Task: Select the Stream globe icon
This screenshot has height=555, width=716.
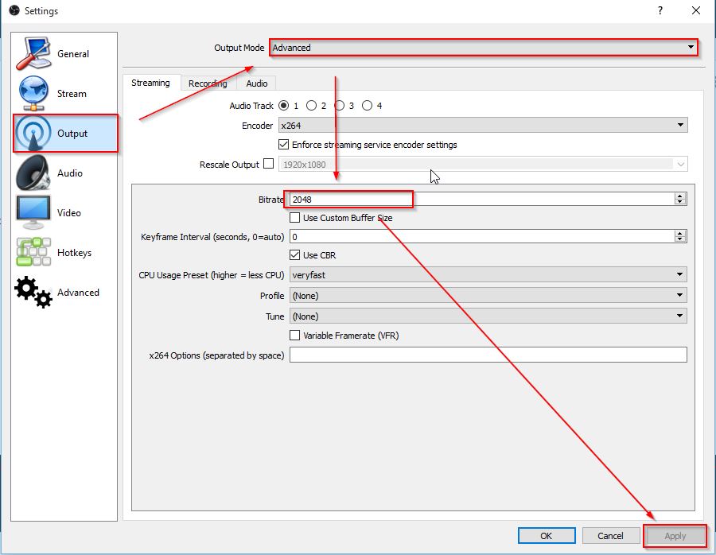Action: pos(33,93)
